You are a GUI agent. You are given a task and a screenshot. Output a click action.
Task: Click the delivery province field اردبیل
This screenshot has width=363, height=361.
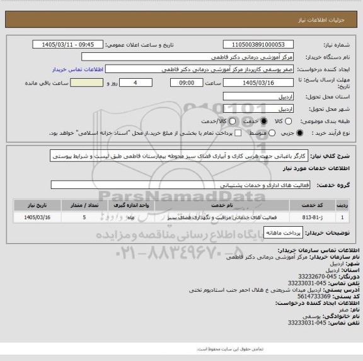[x=258, y=96]
